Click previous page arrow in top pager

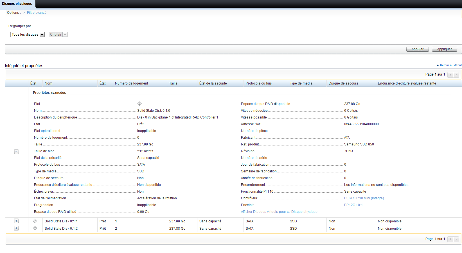450,75
